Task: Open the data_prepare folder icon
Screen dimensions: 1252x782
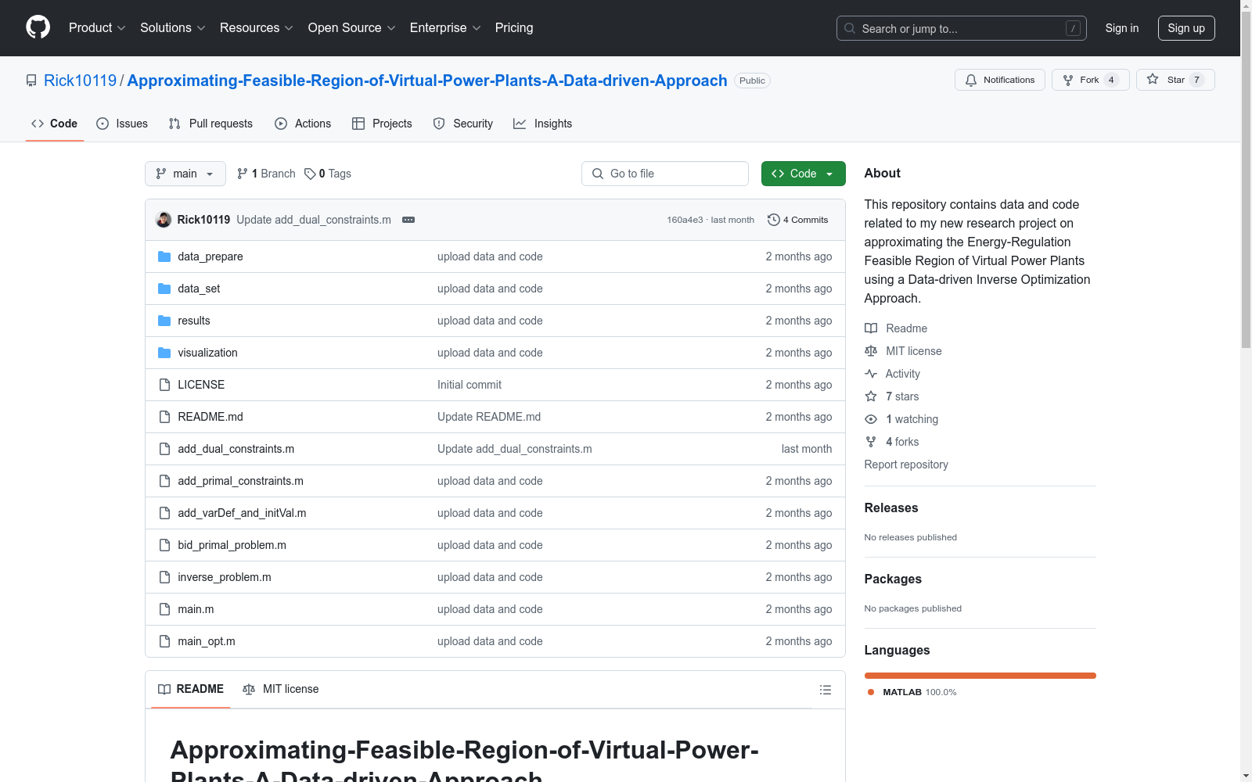Action: click(164, 256)
